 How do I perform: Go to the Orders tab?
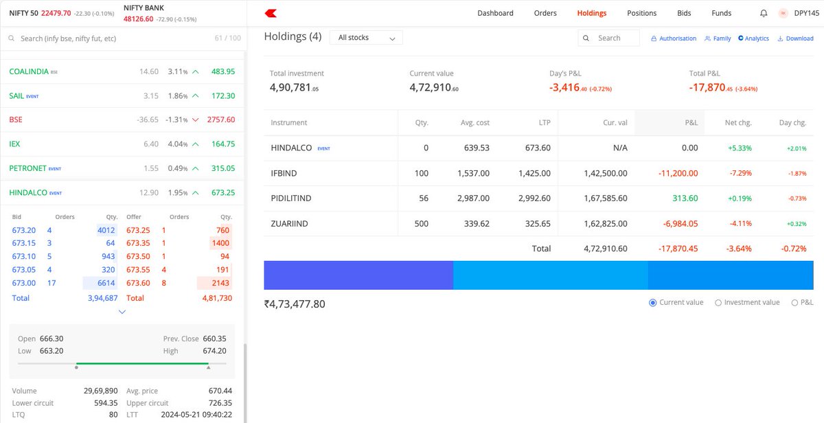tap(545, 13)
